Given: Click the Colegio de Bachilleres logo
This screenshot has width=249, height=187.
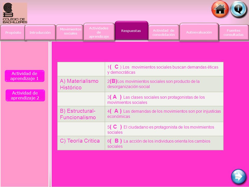Looking at the screenshot, I should (15, 13).
